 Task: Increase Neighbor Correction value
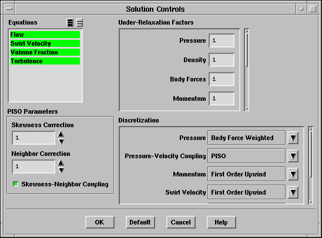(x=61, y=163)
